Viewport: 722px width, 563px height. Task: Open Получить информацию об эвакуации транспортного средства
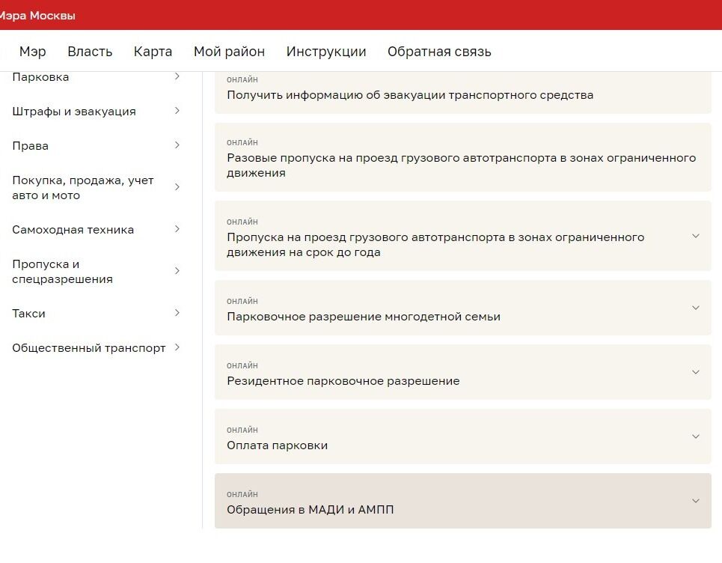463,92
